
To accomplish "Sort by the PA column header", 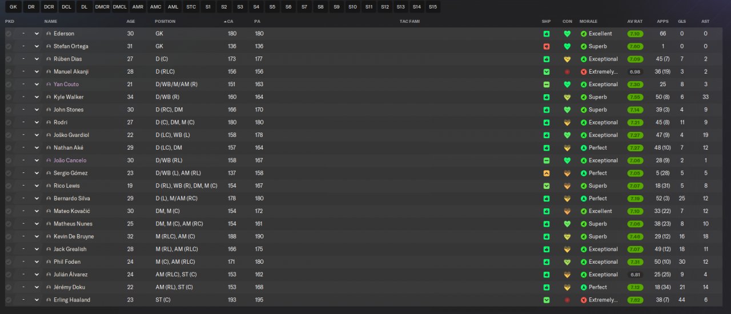I will 257,21.
